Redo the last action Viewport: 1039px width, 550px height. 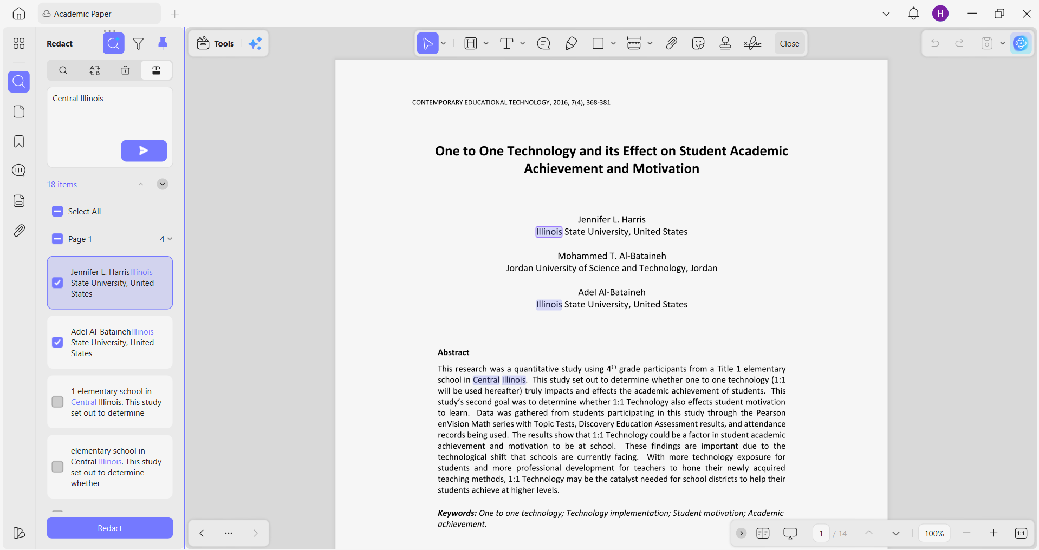[959, 43]
